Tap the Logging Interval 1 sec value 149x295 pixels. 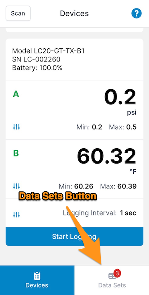pyautogui.click(x=128, y=213)
